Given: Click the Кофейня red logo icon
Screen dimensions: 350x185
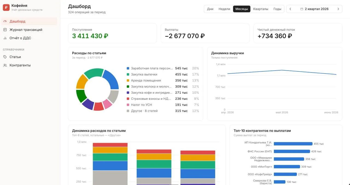Looking at the screenshot, I should [x=6, y=7].
